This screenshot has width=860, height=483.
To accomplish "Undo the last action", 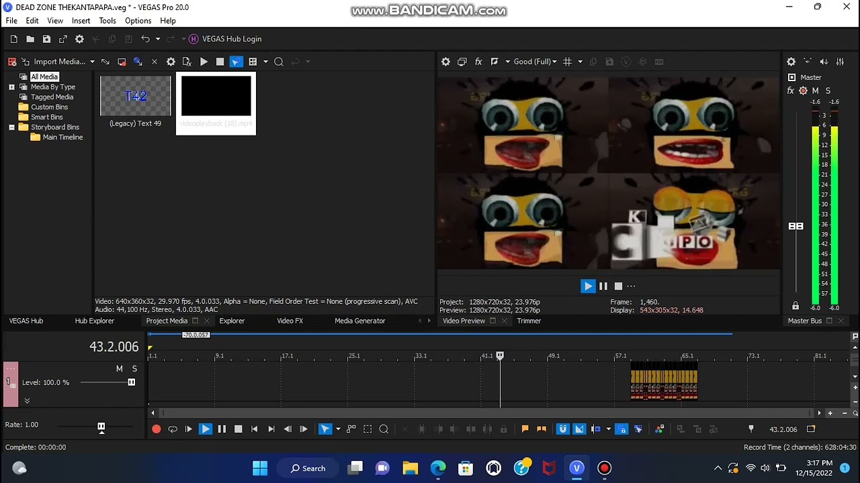I will click(x=145, y=39).
